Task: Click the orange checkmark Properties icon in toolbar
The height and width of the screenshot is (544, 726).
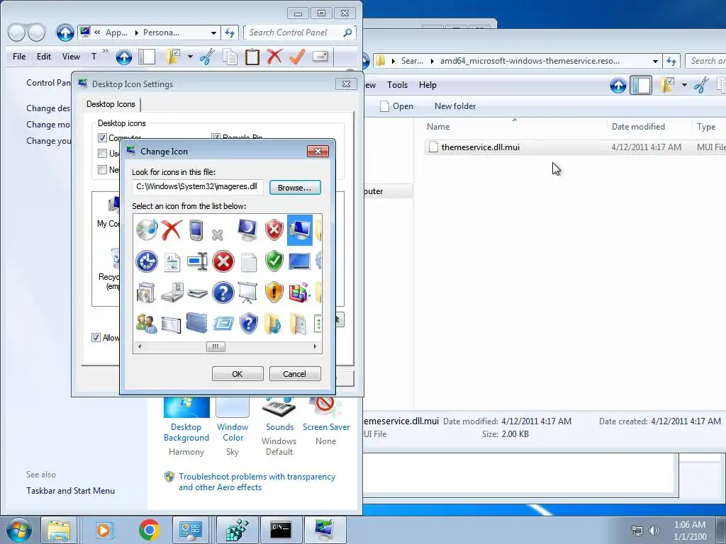Action: 297,57
